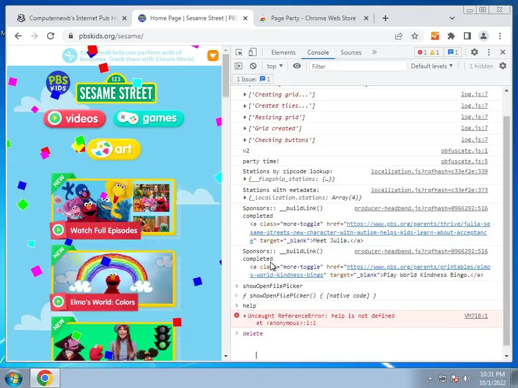The height and width of the screenshot is (388, 518).
Task: Click the browser forward arrow
Action: [34, 36]
